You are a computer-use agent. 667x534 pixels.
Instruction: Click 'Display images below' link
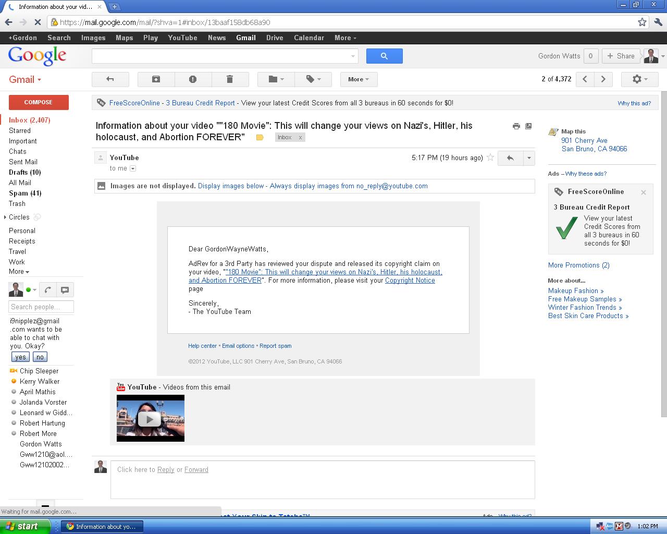click(231, 186)
